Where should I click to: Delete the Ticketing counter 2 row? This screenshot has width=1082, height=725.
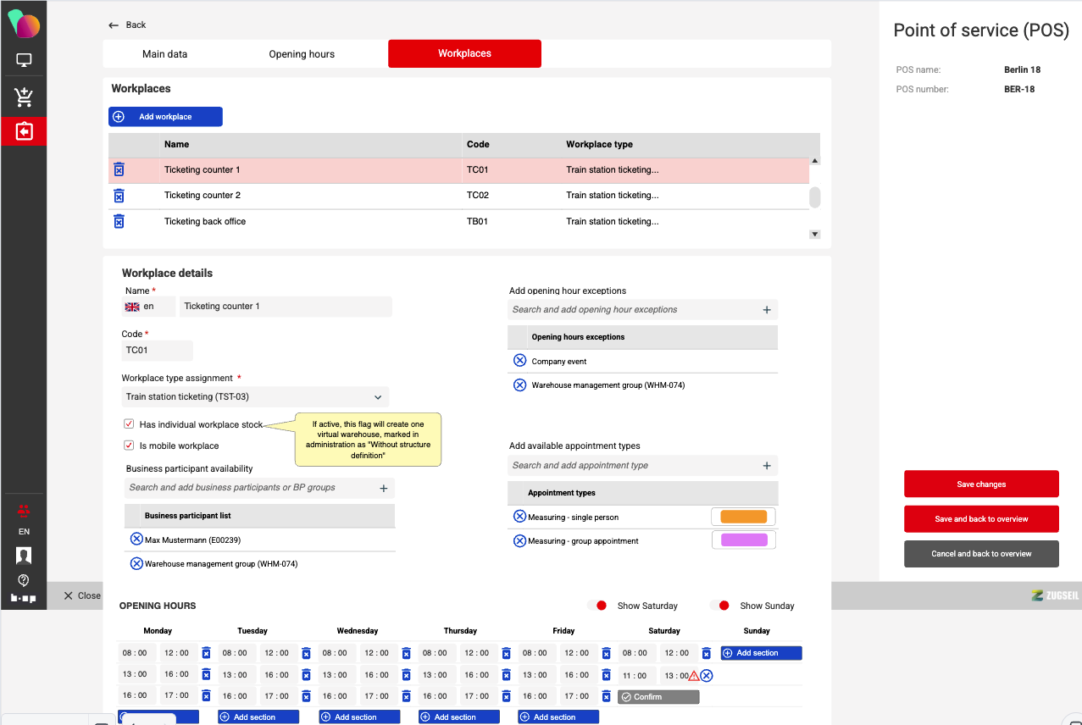tap(119, 196)
